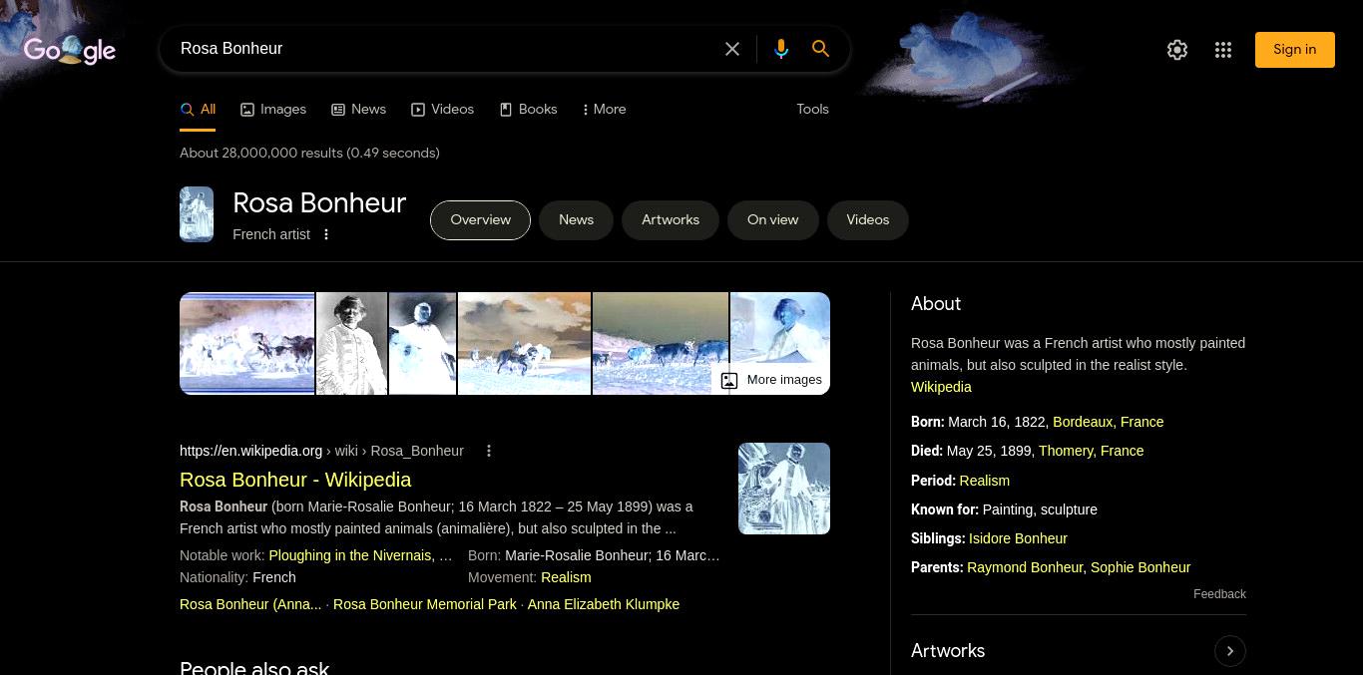Image resolution: width=1363 pixels, height=675 pixels.
Task: Open the Videos search tab
Action: tap(442, 110)
